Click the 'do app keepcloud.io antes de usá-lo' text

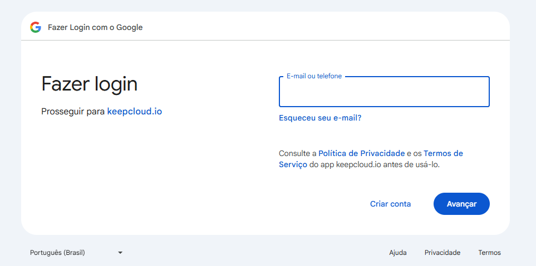pyautogui.click(x=375, y=165)
